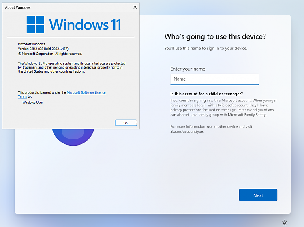The height and width of the screenshot is (227, 304).
Task: Click the 'Windows User' licensee text
Action: pos(33,103)
